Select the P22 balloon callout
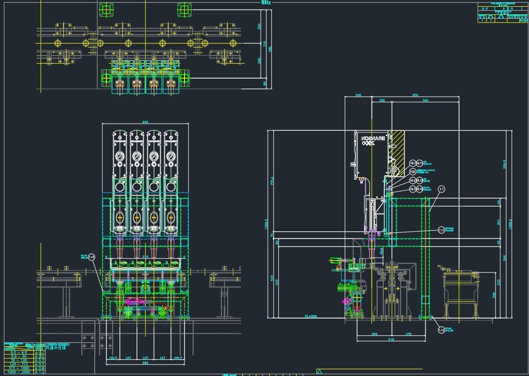 [x=413, y=171]
